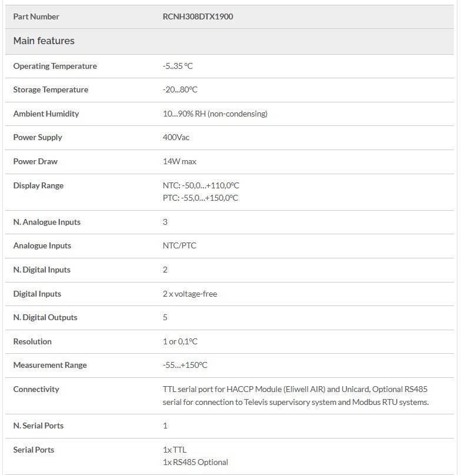Screen dimensions: 468x475
Task: Click the PTC display range line
Action: pos(200,198)
